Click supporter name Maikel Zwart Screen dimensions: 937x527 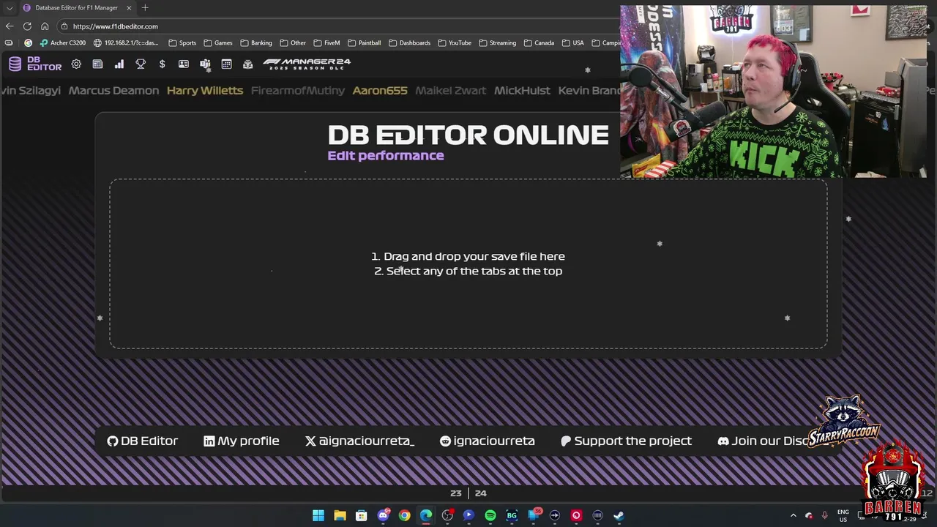click(x=451, y=91)
